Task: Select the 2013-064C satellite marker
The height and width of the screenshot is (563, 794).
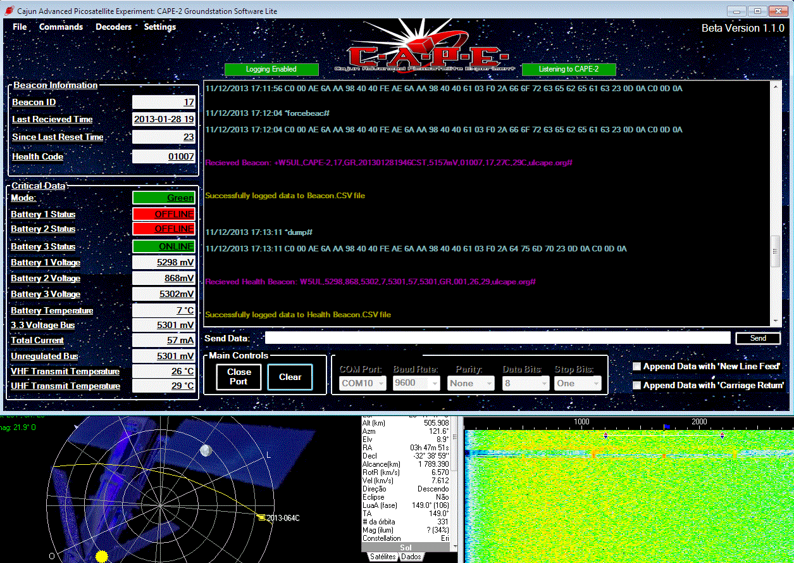Action: 261,517
